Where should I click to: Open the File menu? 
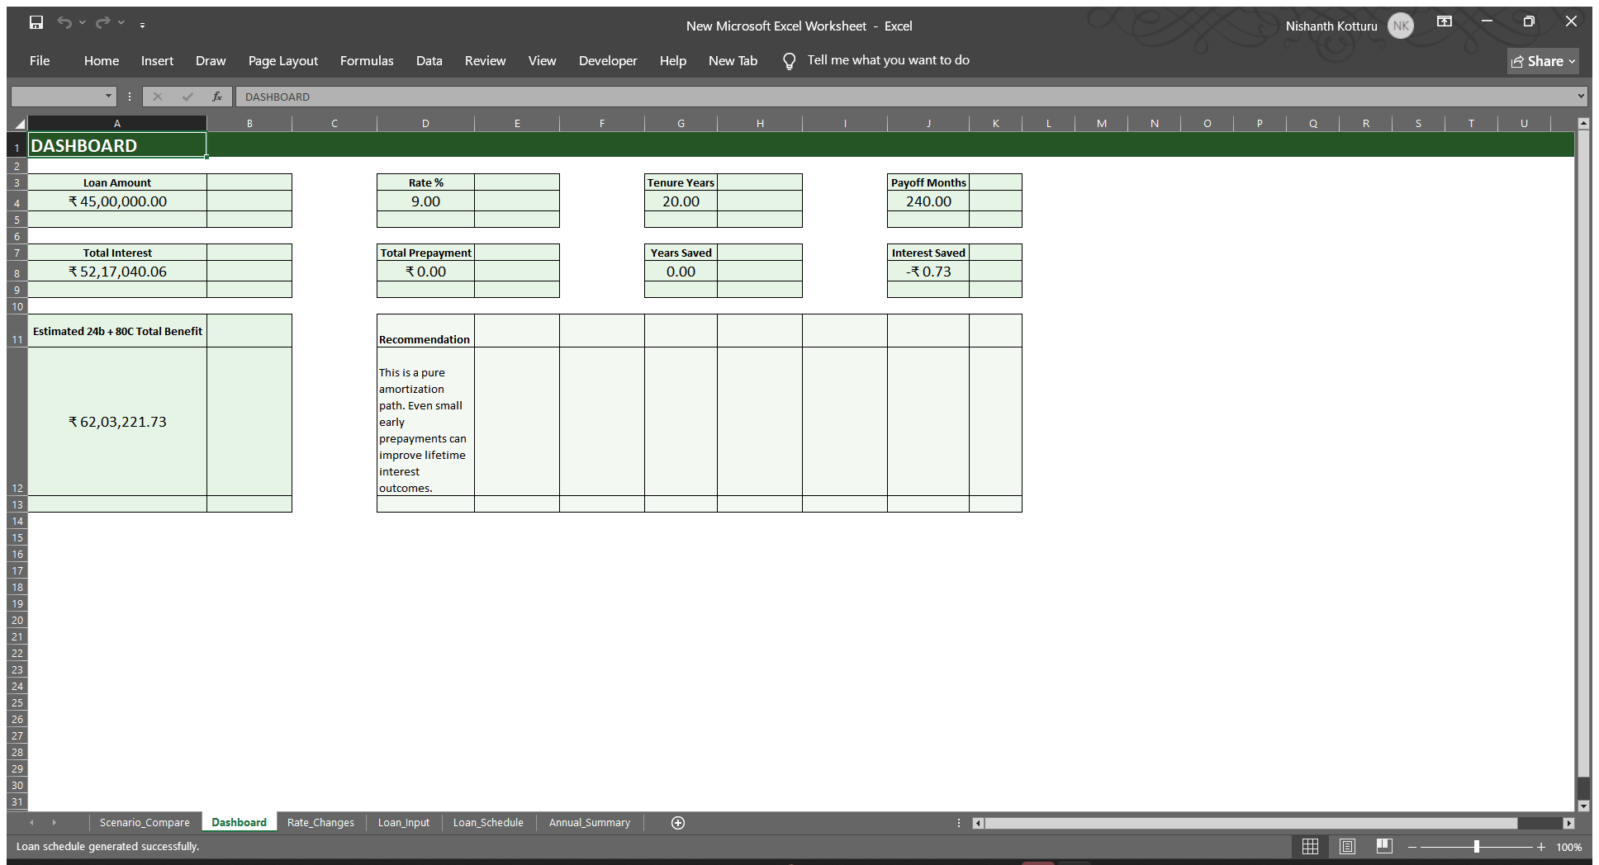(x=40, y=61)
